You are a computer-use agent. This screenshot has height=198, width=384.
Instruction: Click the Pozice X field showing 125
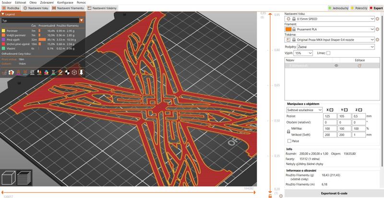pos(330,116)
